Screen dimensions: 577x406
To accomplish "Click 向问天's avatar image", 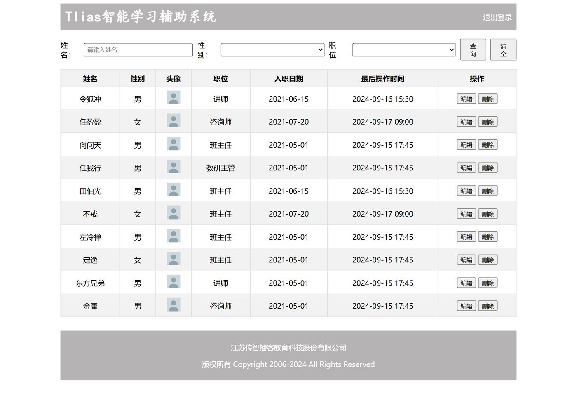I will coord(174,144).
